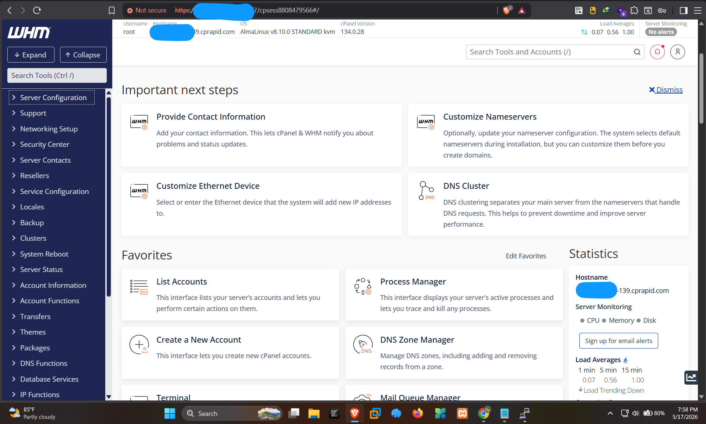Open the notifications bell icon
The image size is (706, 424).
[657, 52]
